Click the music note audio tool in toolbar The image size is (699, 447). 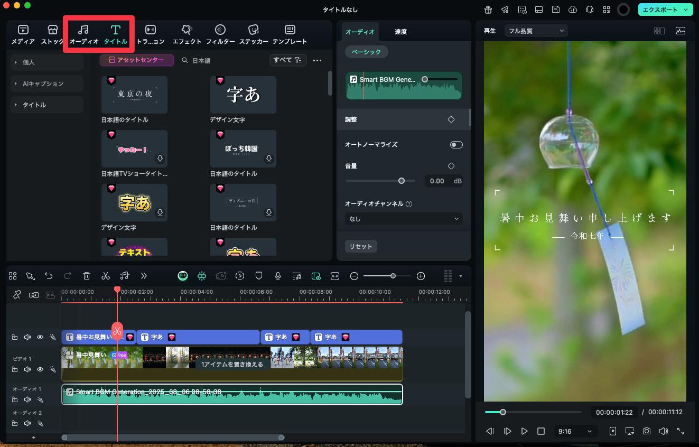click(x=125, y=276)
